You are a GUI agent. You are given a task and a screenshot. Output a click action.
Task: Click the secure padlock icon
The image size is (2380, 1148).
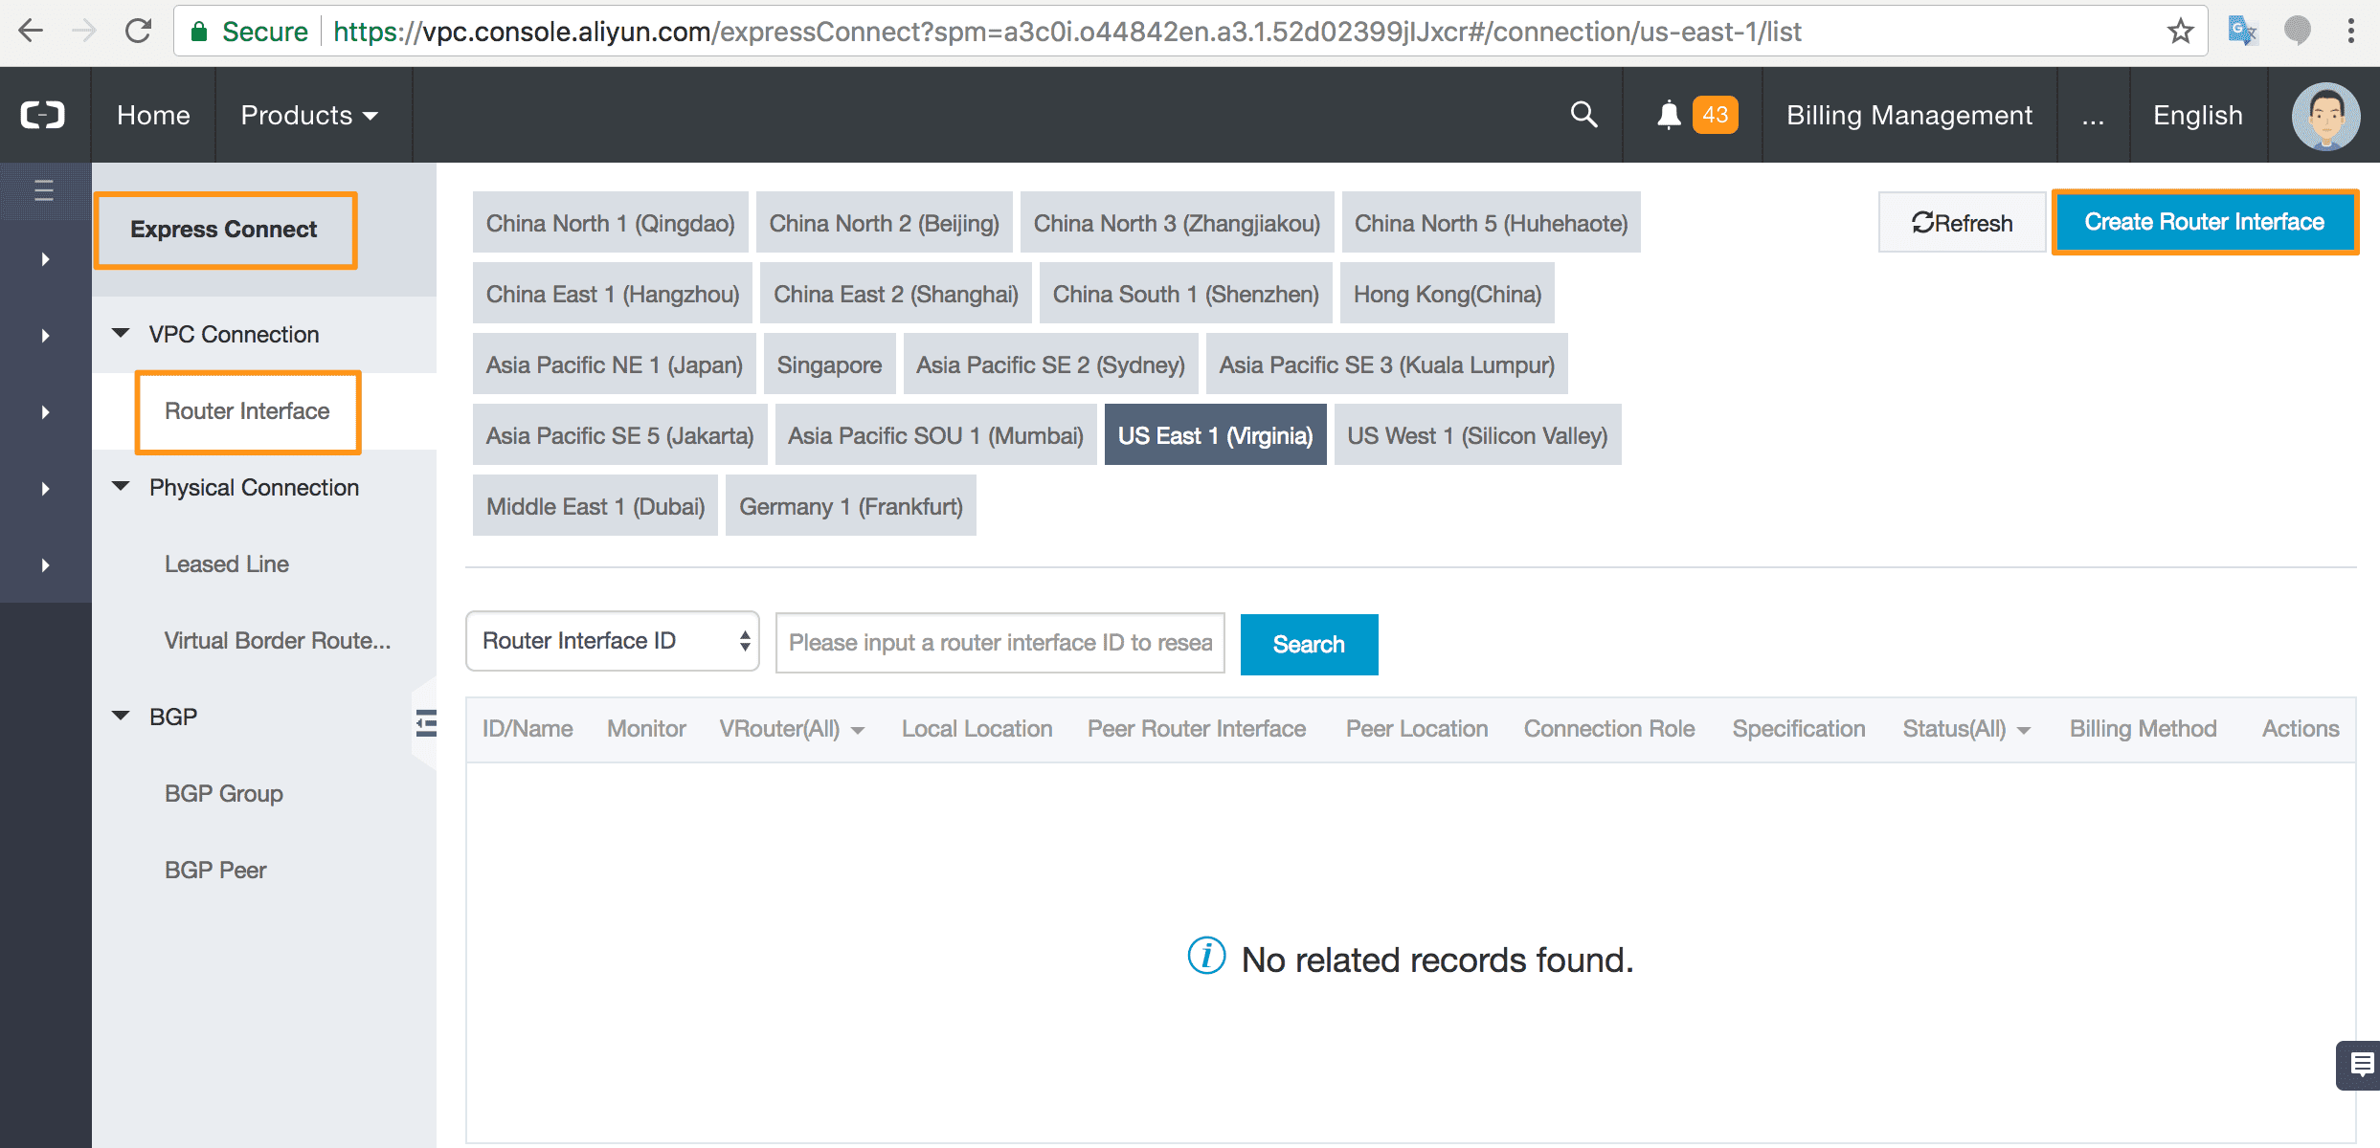click(199, 32)
